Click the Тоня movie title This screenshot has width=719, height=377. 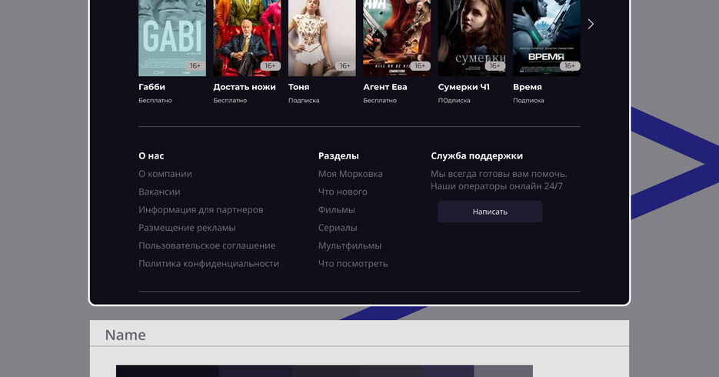(298, 87)
